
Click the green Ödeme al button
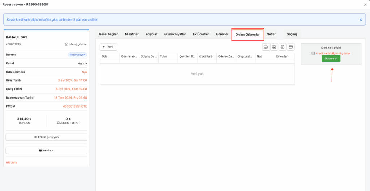point(331,59)
